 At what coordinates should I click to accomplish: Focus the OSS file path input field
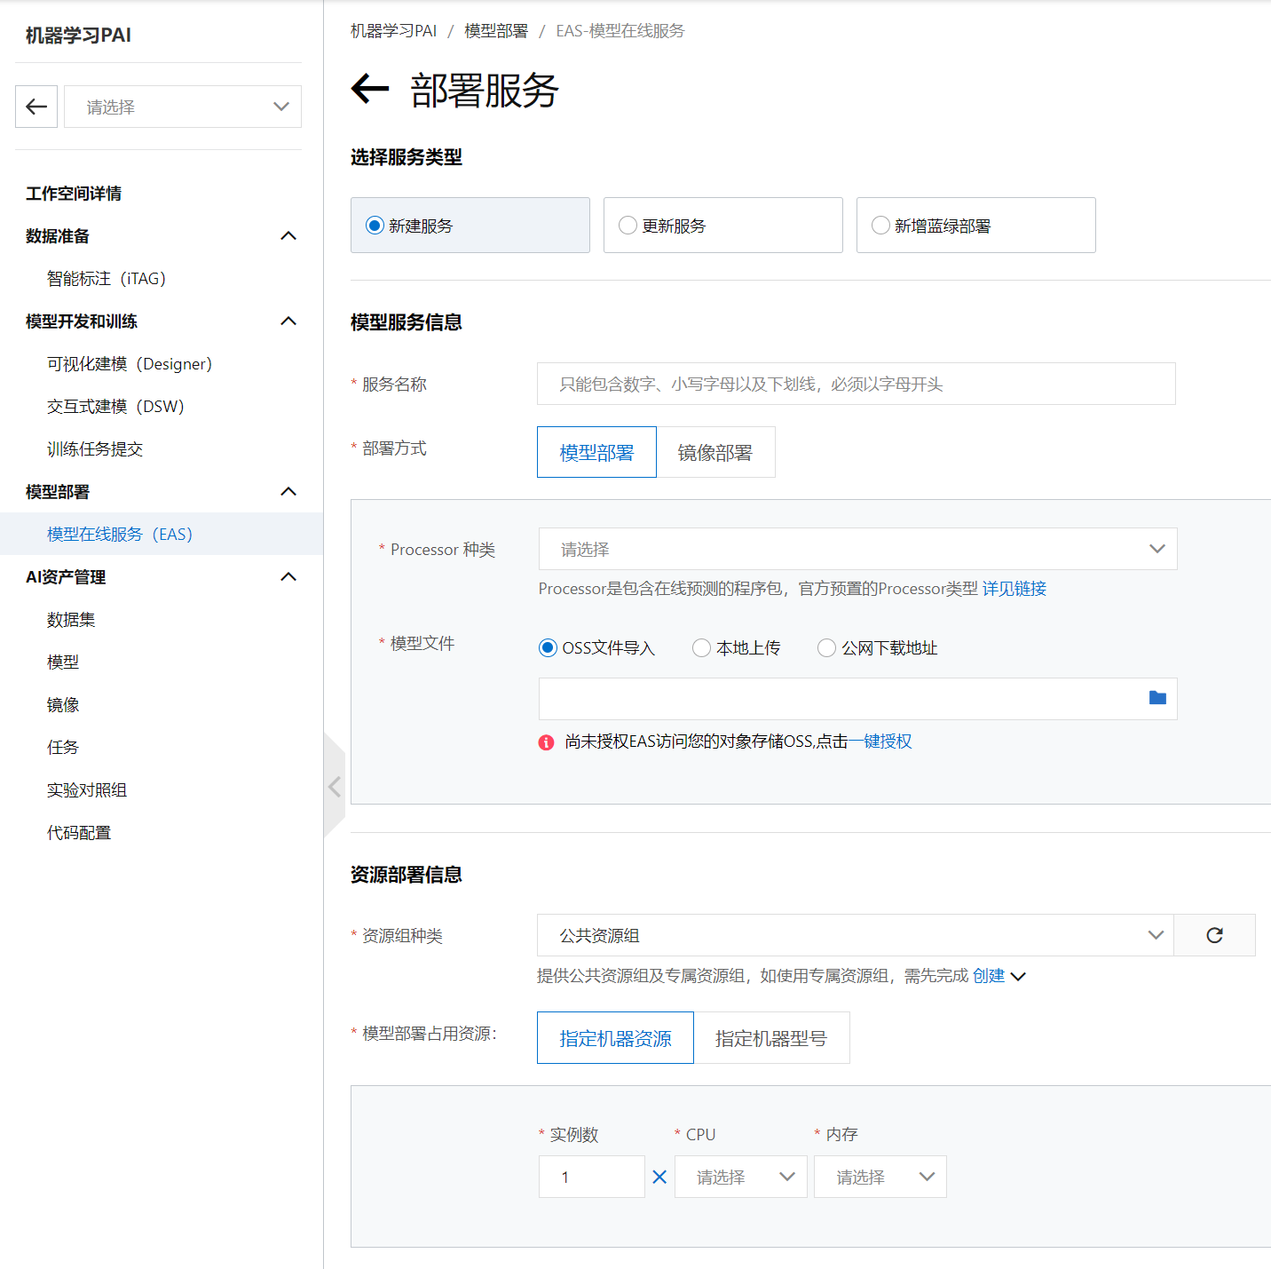[x=858, y=699]
